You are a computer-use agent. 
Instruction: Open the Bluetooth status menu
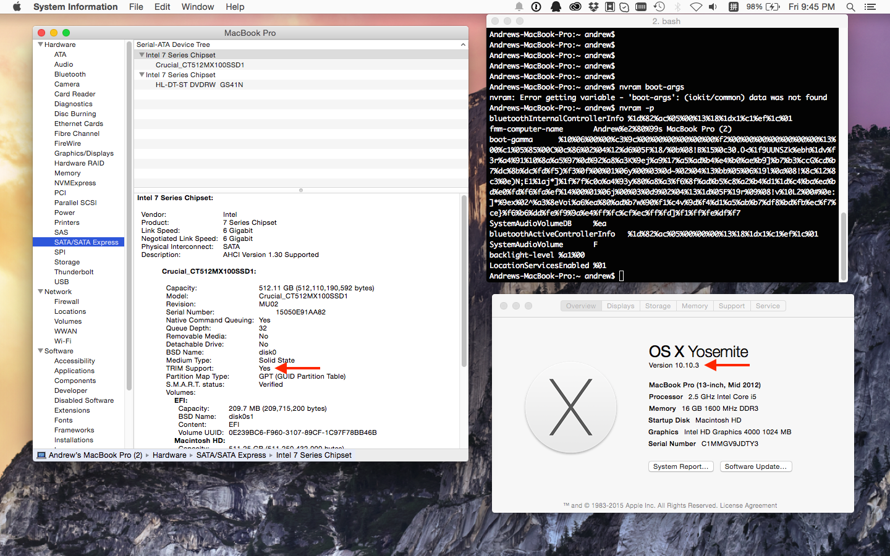(677, 7)
